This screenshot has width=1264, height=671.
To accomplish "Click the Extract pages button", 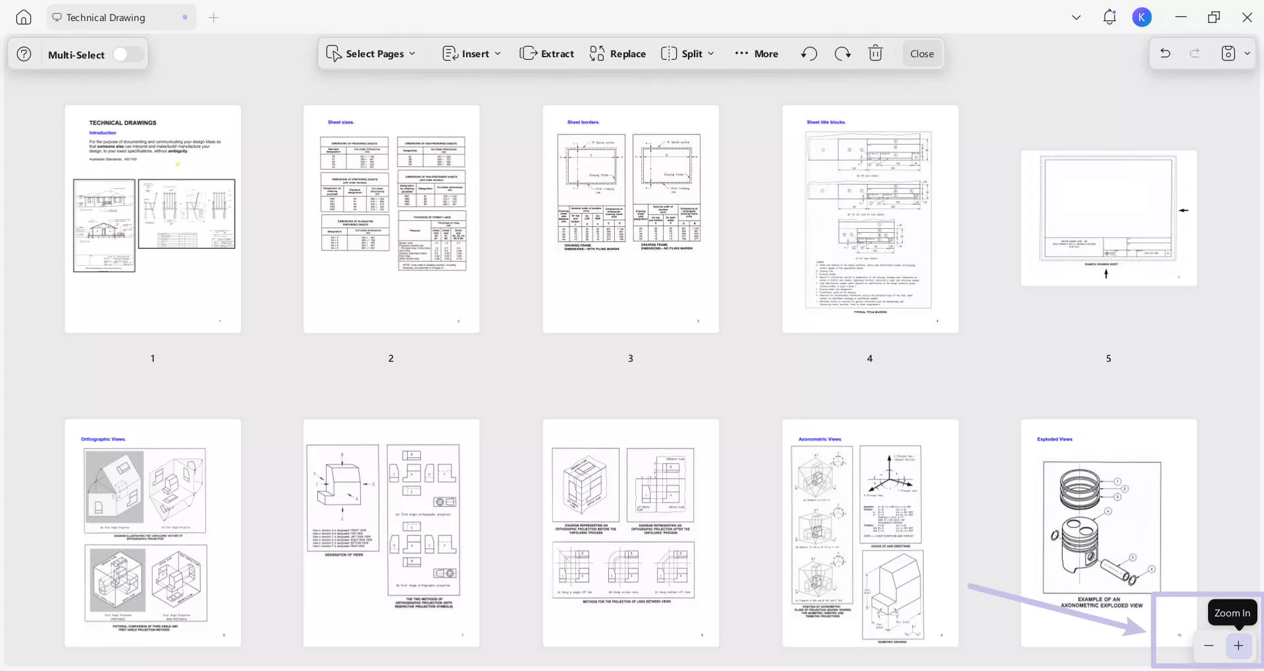I will (x=547, y=54).
